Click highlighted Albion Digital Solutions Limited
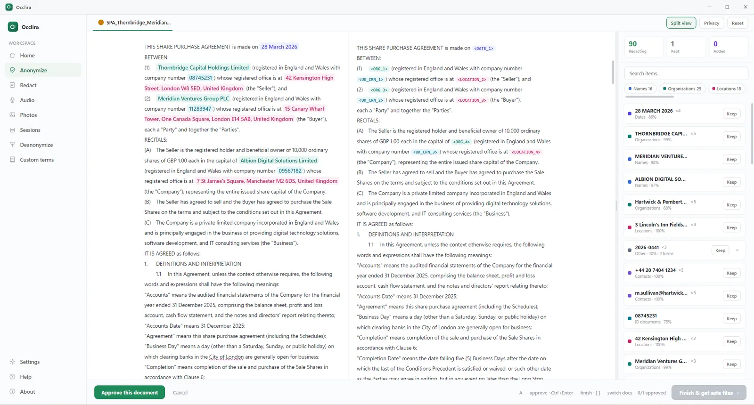This screenshot has height=405, width=754. [x=279, y=161]
